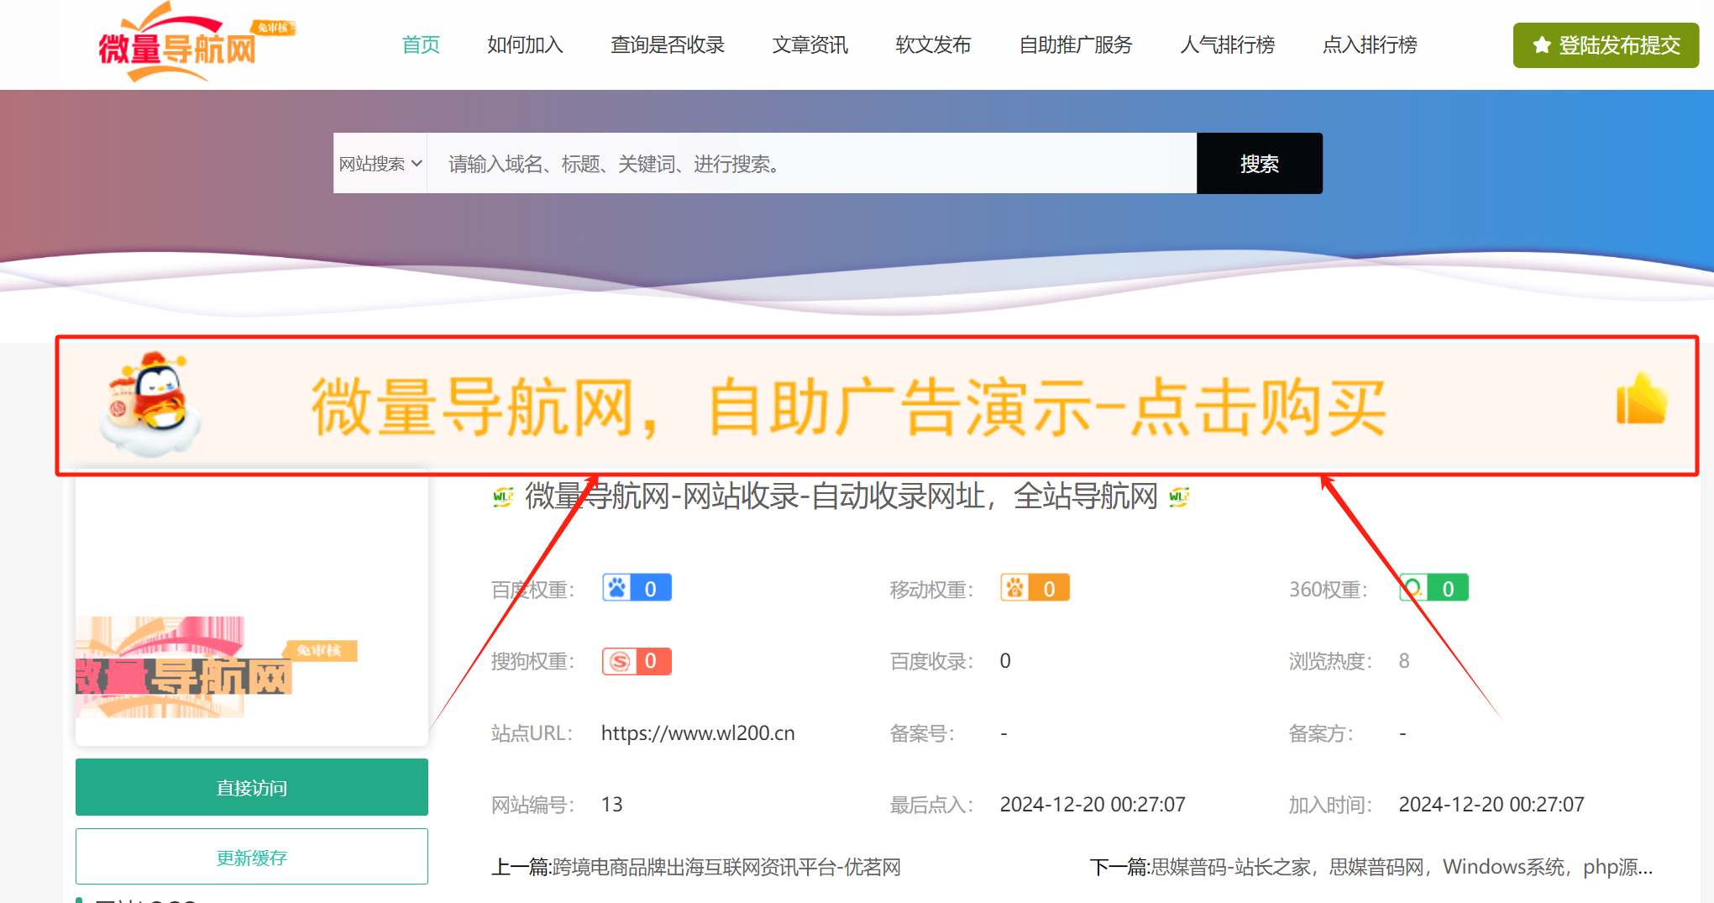Click the orange 移动权重 badge
Viewport: 1714px width, 903px height.
pos(1035,588)
